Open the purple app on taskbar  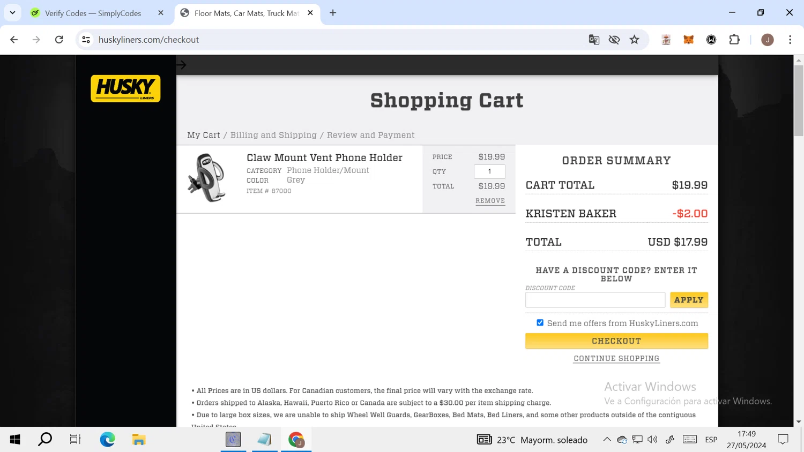(233, 440)
